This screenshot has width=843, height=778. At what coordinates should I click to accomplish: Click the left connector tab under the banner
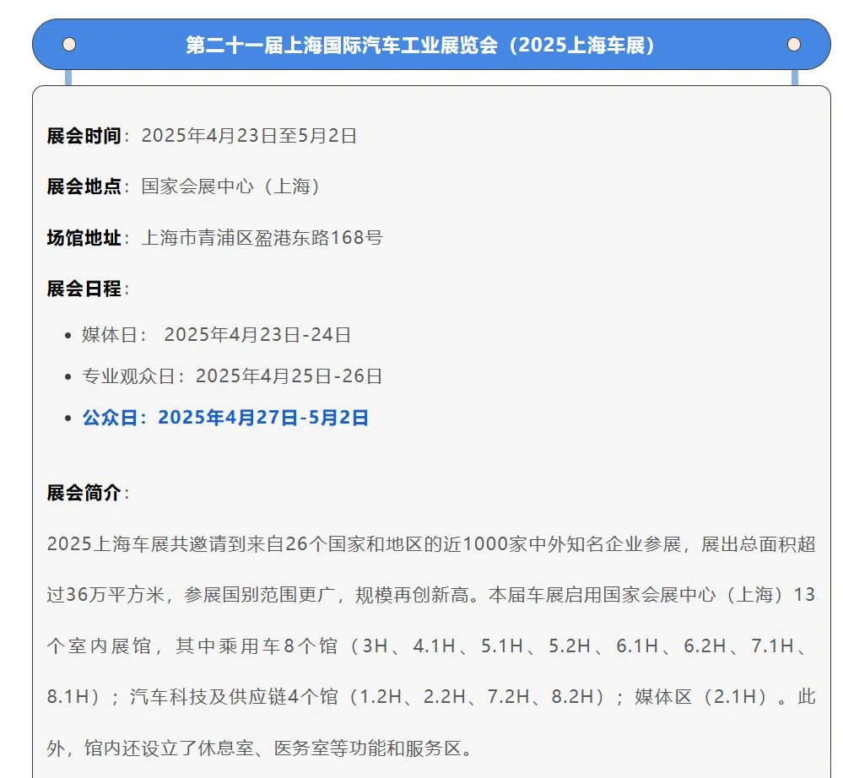pos(68,77)
